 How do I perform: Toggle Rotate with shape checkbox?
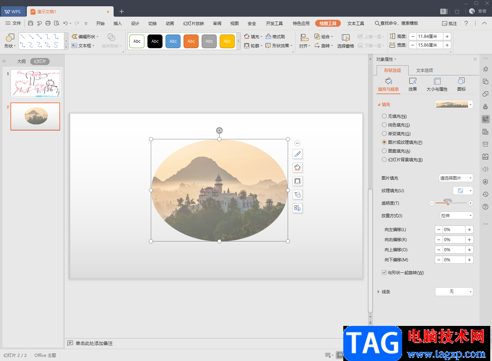[384, 272]
